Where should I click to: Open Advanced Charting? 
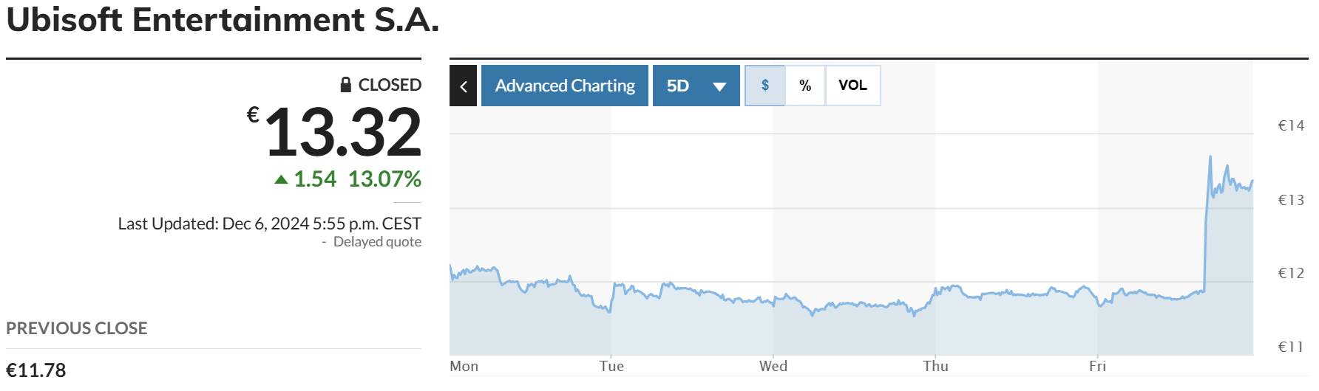[x=565, y=86]
